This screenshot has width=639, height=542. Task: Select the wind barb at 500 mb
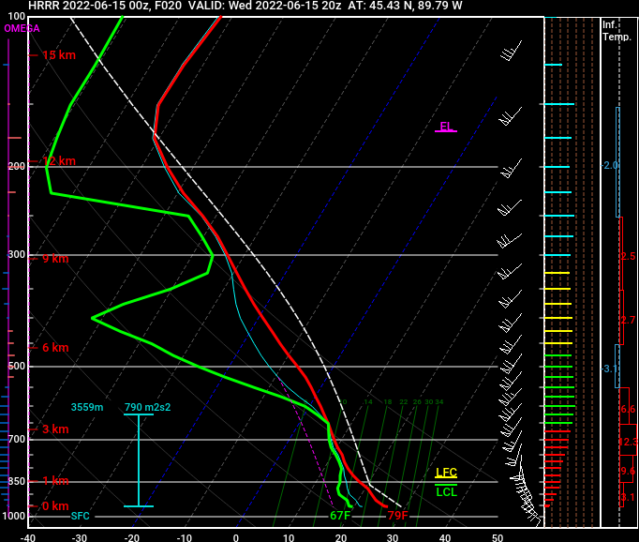pyautogui.click(x=512, y=366)
